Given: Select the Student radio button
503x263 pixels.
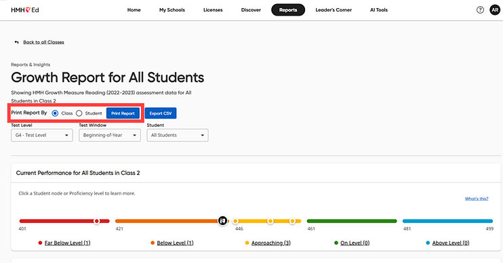Looking at the screenshot, I should 79,113.
